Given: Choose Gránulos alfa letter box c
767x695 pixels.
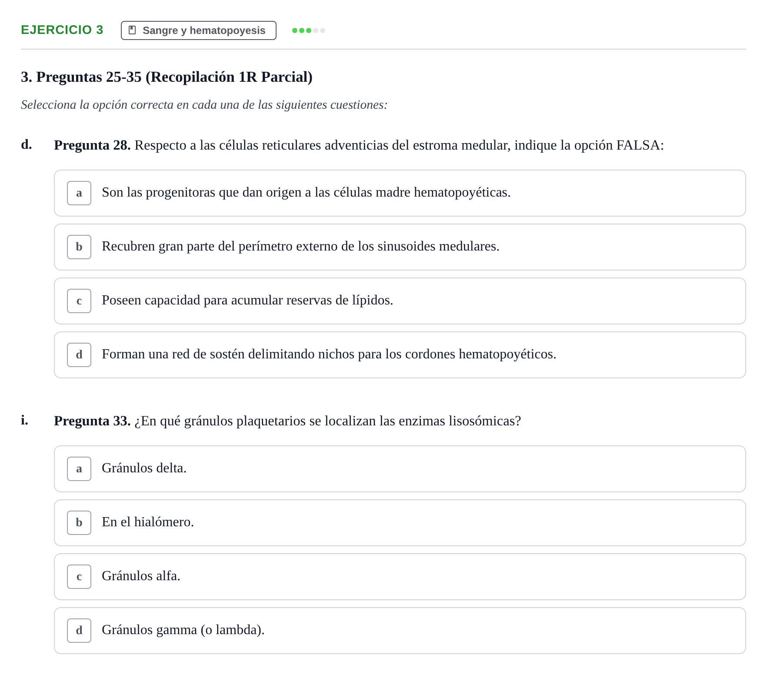Looking at the screenshot, I should click(x=79, y=577).
